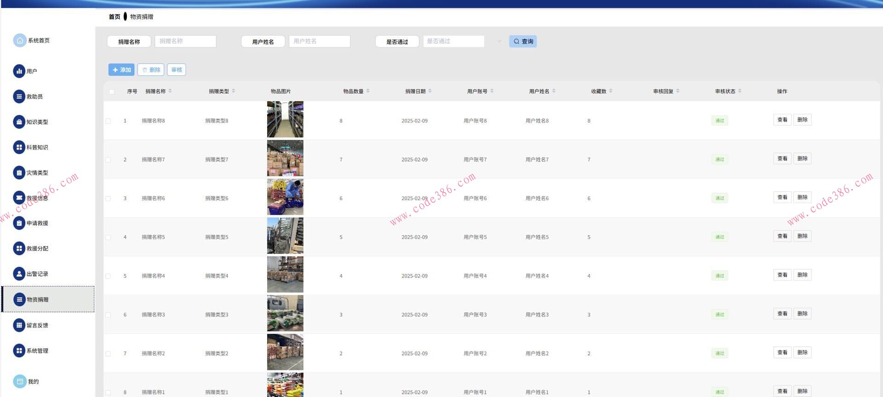Click the 我的 profile icon
The image size is (883, 397).
(19, 381)
